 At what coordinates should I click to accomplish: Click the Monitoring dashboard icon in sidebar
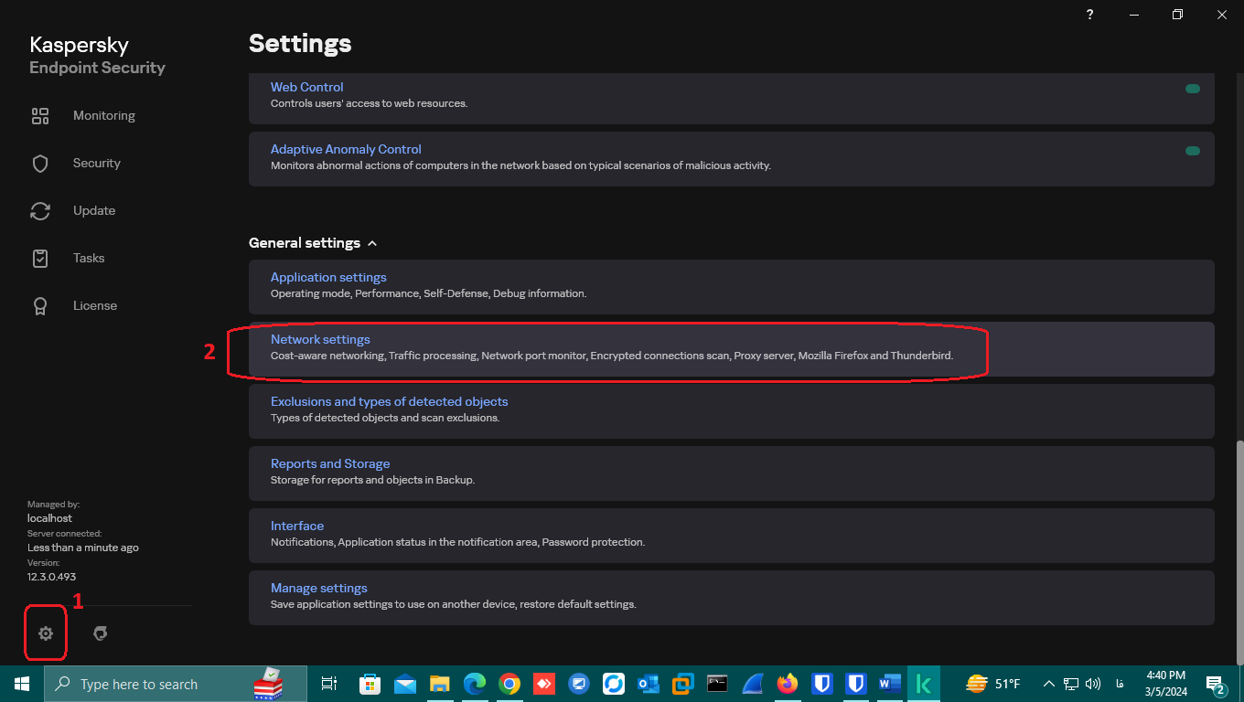point(40,116)
